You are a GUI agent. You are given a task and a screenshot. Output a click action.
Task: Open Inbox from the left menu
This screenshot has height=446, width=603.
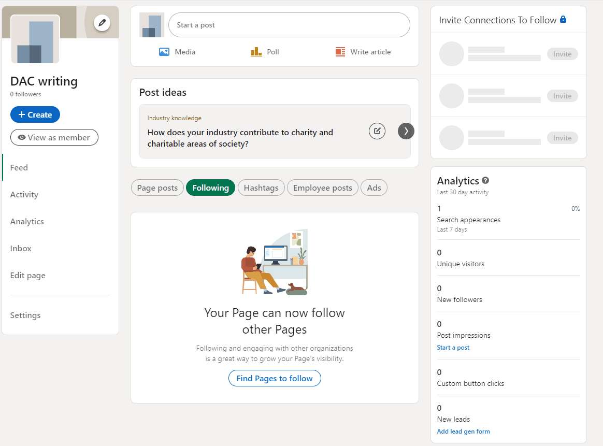click(20, 248)
